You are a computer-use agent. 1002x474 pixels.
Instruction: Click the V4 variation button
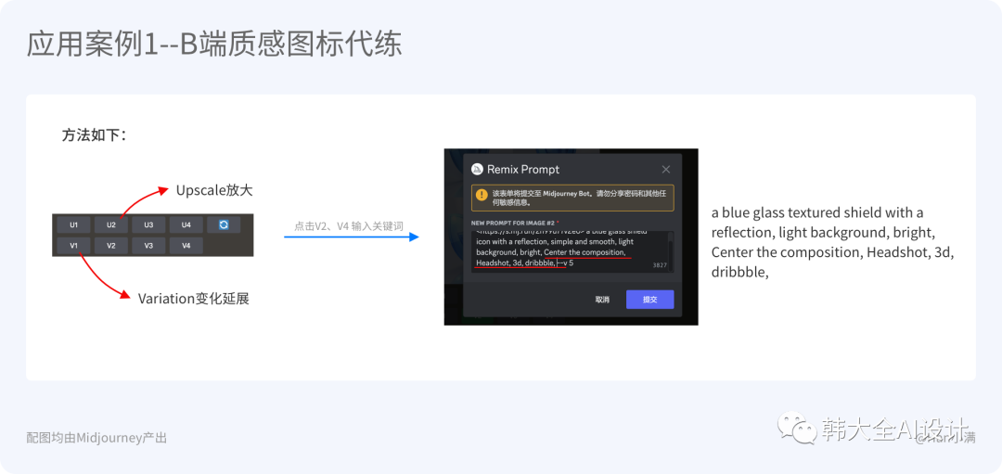pos(186,245)
